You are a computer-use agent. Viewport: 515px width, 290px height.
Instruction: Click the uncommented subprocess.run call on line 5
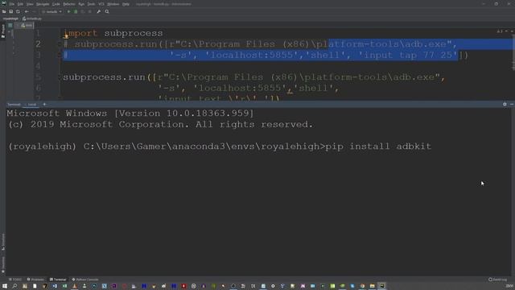point(253,77)
